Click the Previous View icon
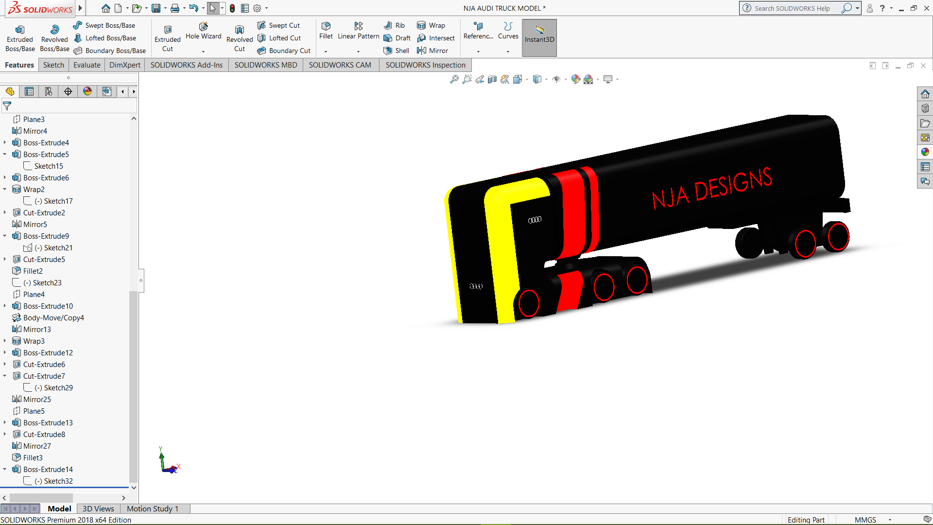 pyautogui.click(x=480, y=79)
